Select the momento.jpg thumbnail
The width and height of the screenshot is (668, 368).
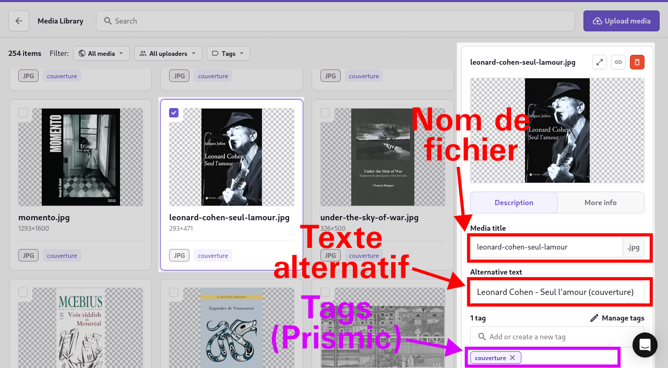81,157
